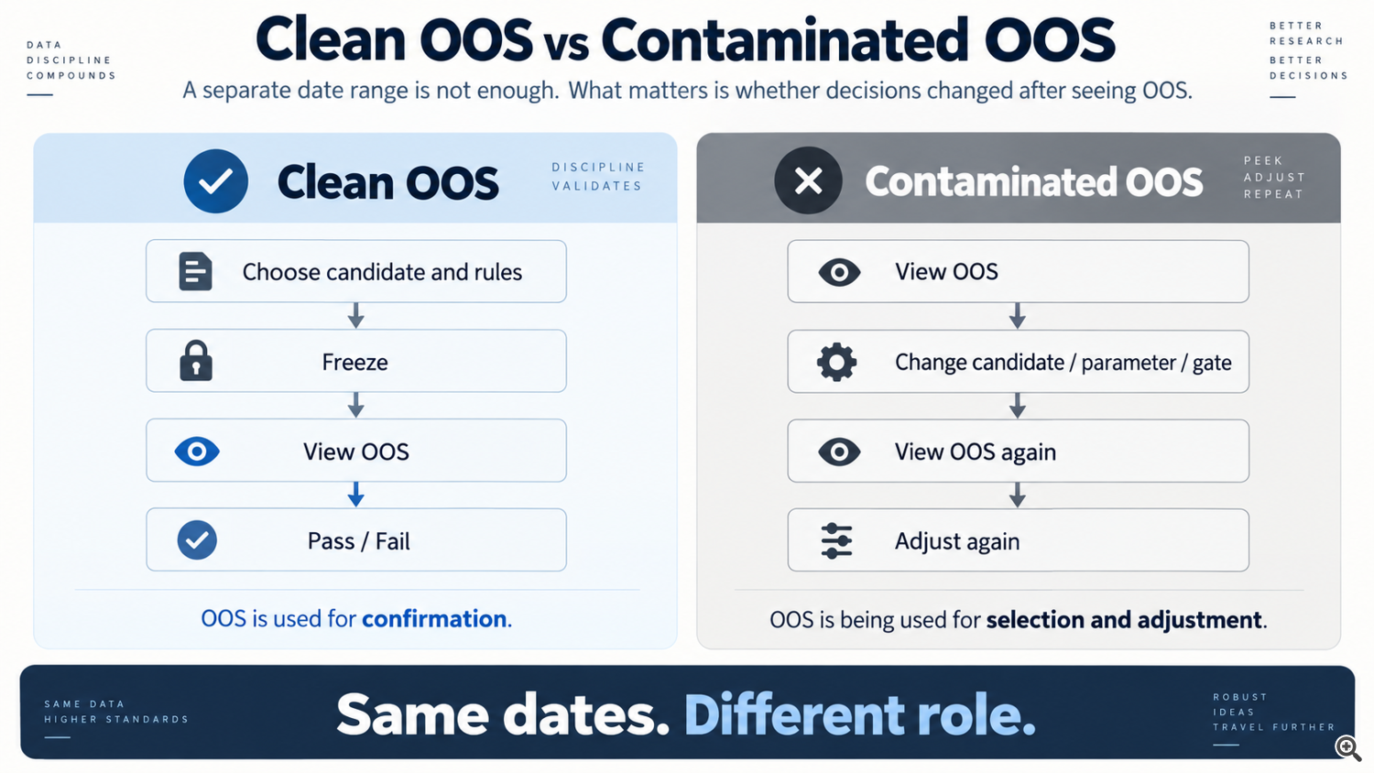
Task: Click the sliders icon beside Adjust again
Action: click(x=837, y=541)
